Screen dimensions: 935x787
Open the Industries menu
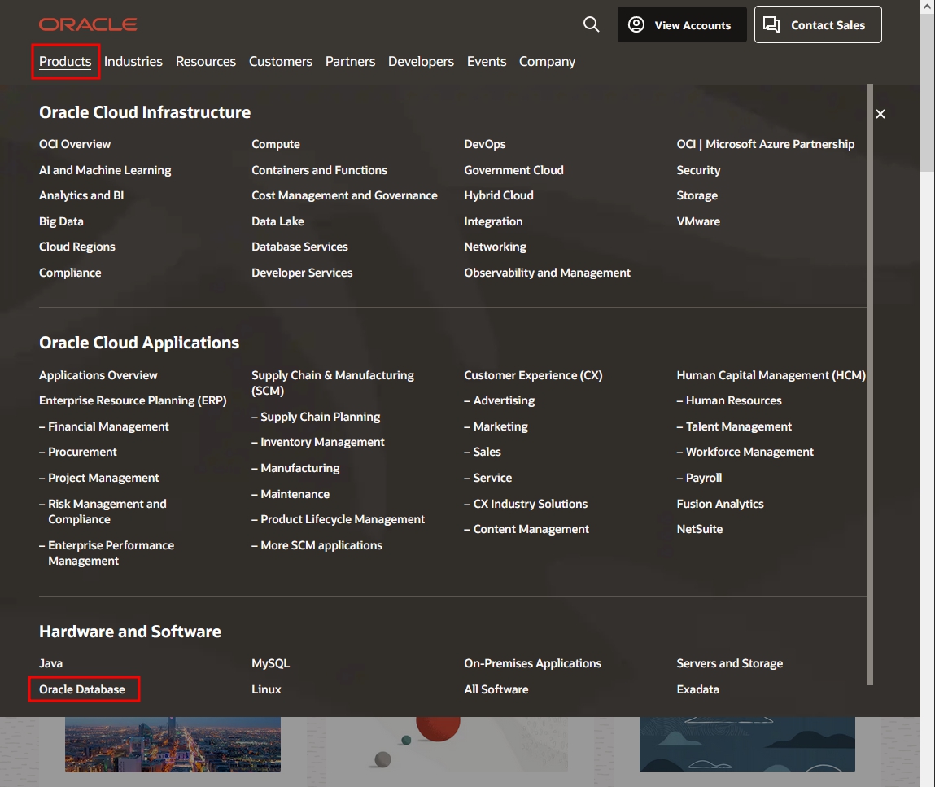(x=133, y=61)
